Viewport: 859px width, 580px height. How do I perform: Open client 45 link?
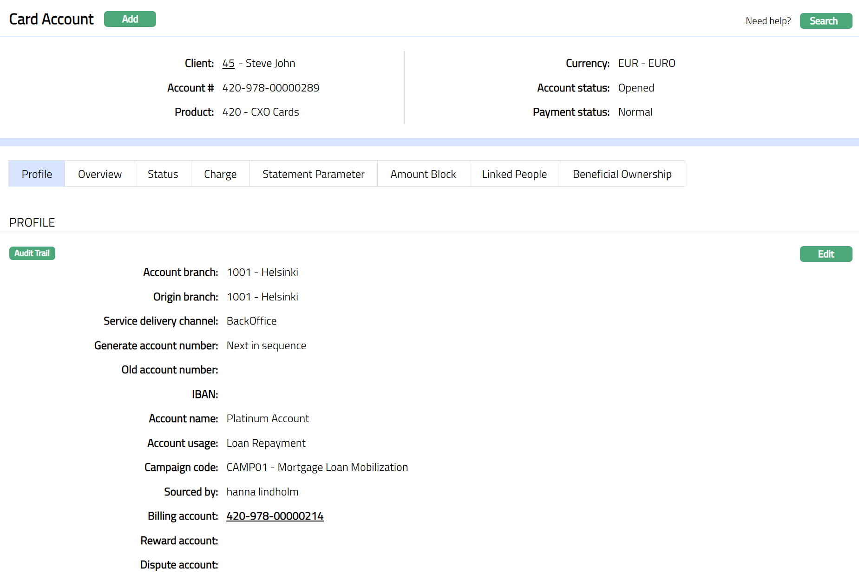click(228, 63)
